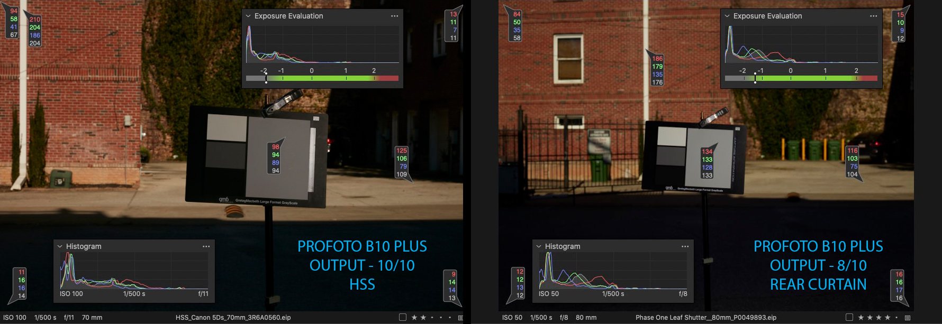Select color readout 125/106/79/109 on left image

(x=402, y=162)
